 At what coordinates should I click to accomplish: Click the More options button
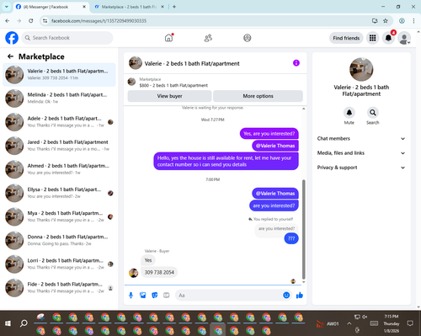[258, 96]
